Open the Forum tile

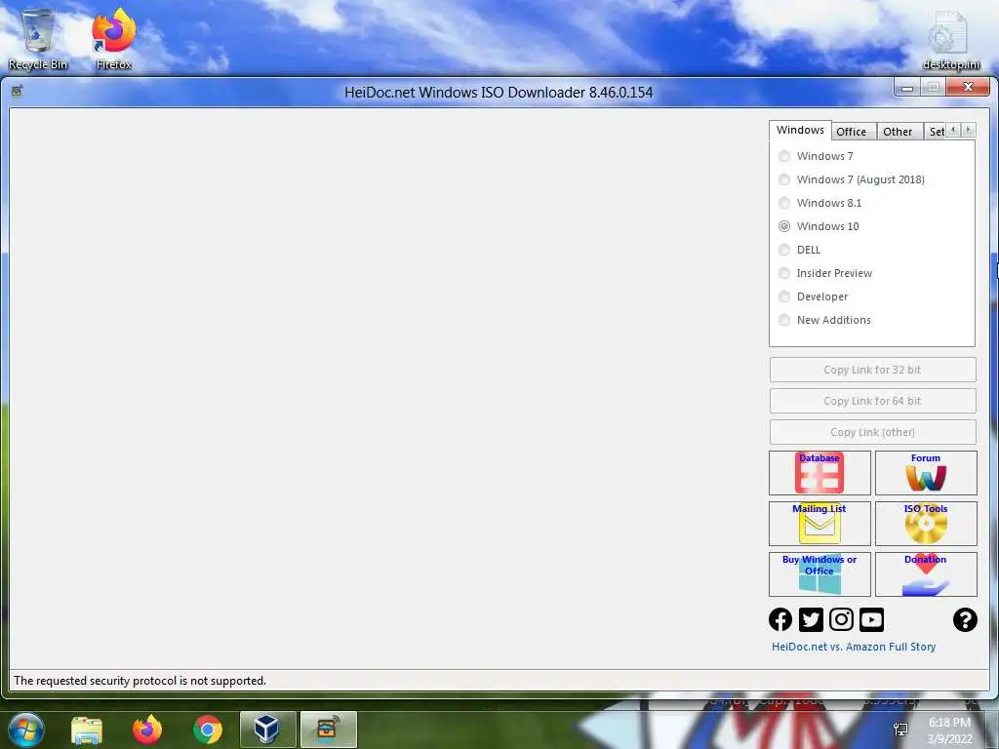(926, 473)
